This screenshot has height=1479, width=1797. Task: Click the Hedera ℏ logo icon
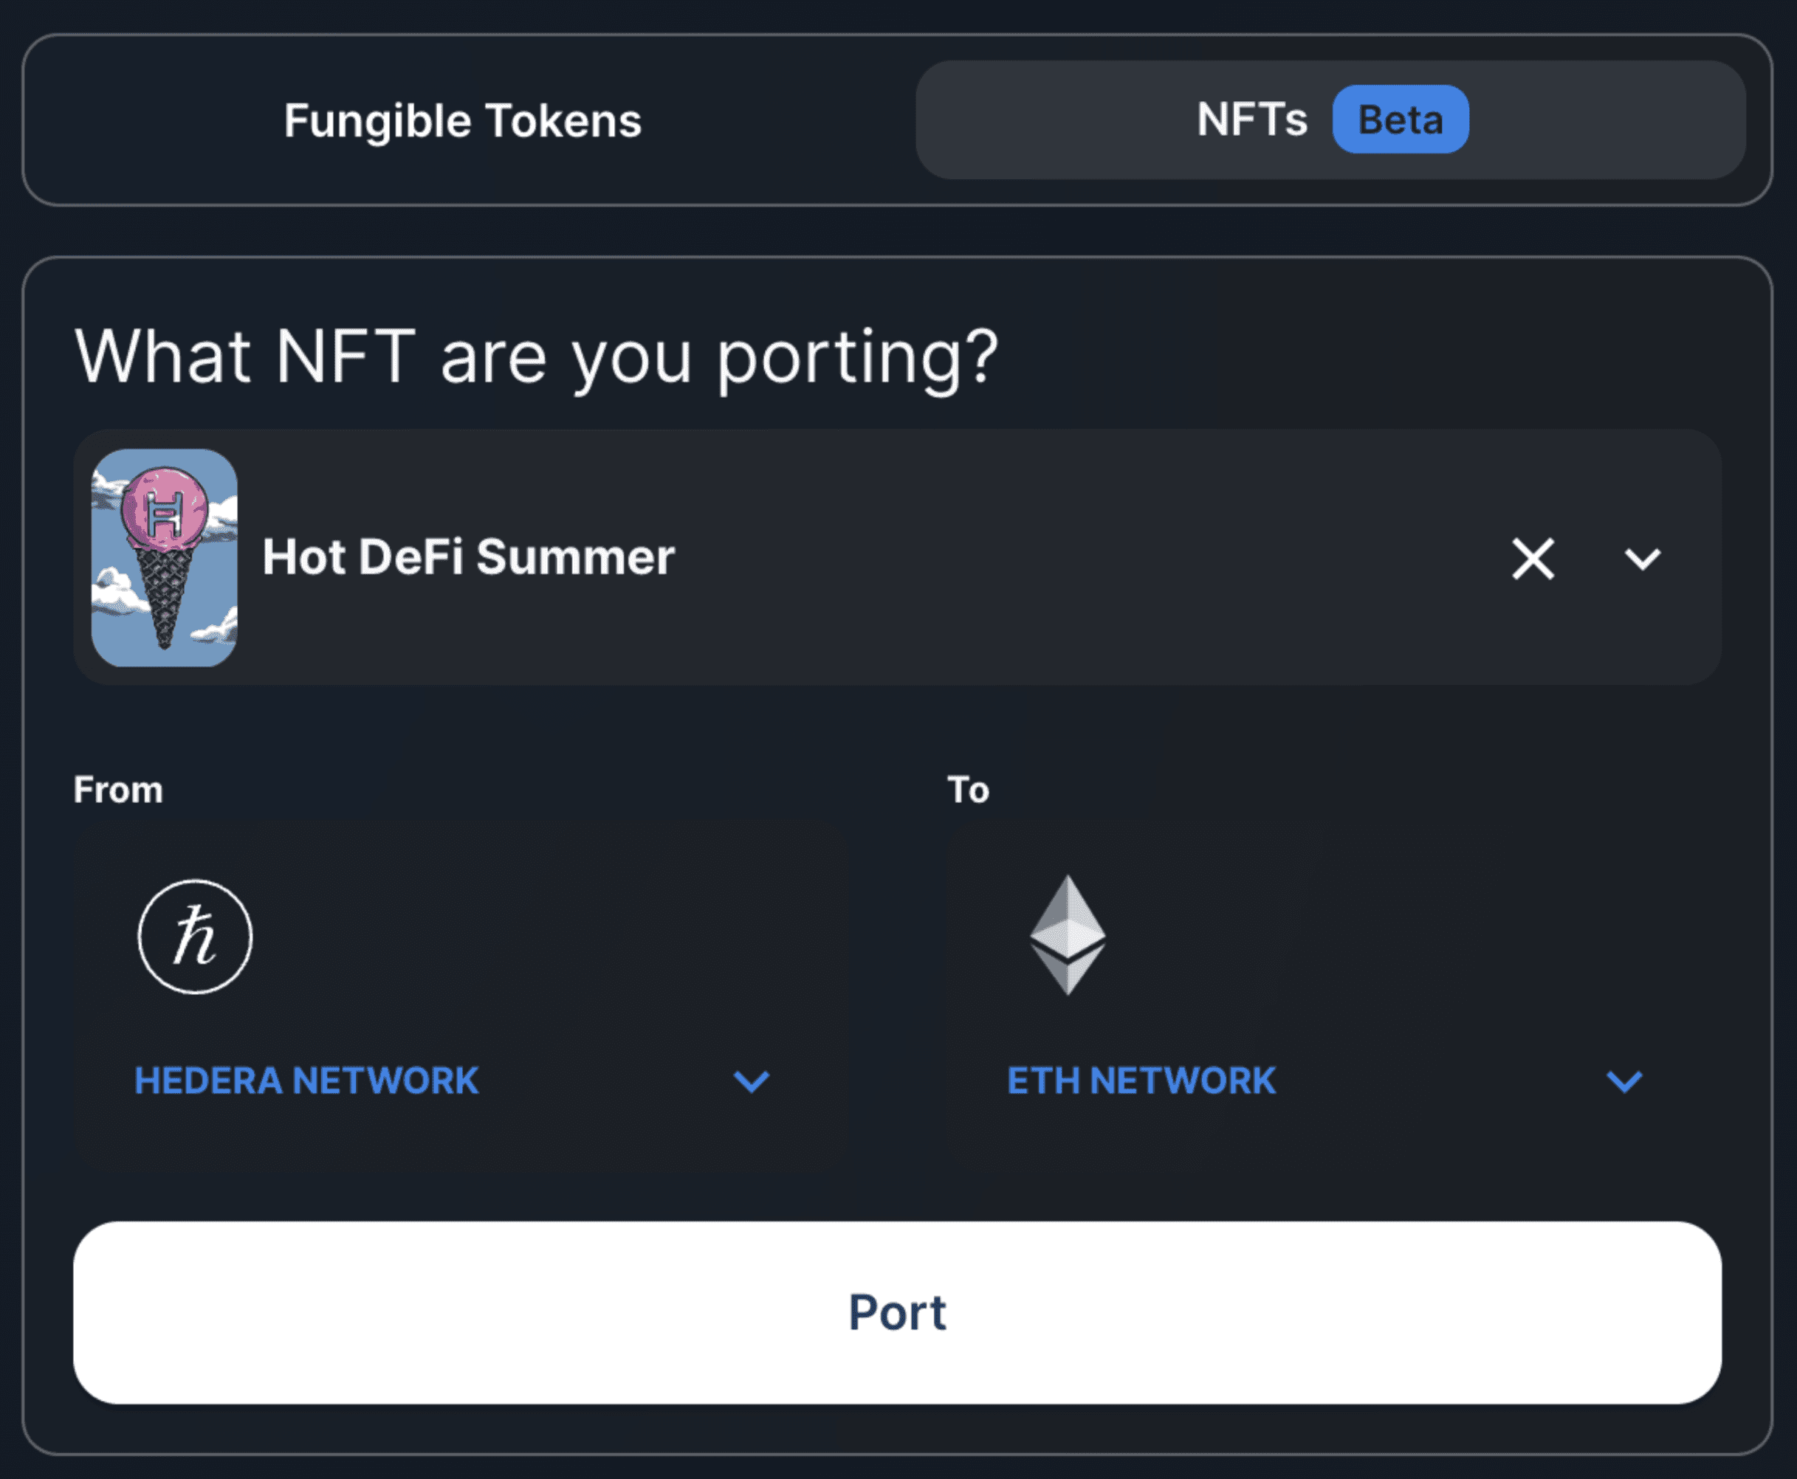tap(195, 937)
